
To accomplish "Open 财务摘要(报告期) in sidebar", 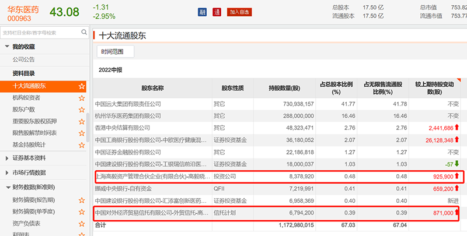I will pos(34,200).
